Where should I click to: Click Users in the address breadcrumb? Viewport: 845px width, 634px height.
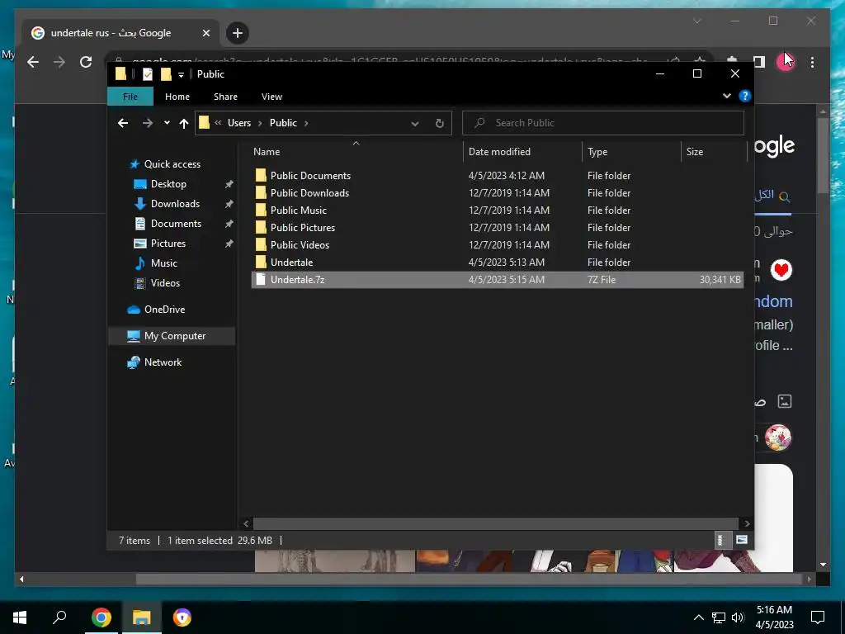tap(239, 123)
